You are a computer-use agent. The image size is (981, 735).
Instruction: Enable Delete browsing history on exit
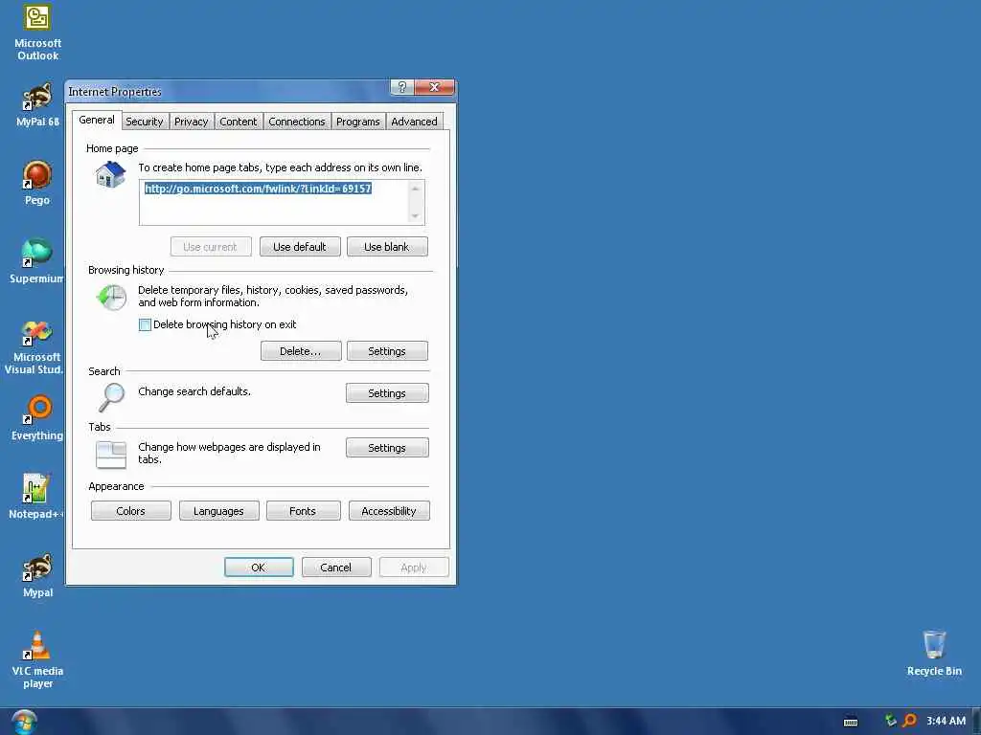(x=146, y=325)
